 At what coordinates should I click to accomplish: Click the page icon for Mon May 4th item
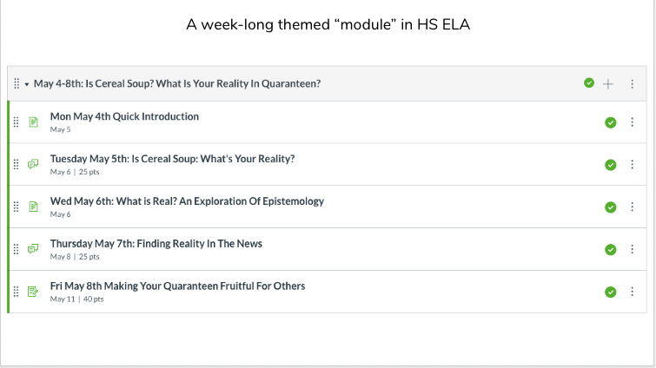tap(33, 122)
